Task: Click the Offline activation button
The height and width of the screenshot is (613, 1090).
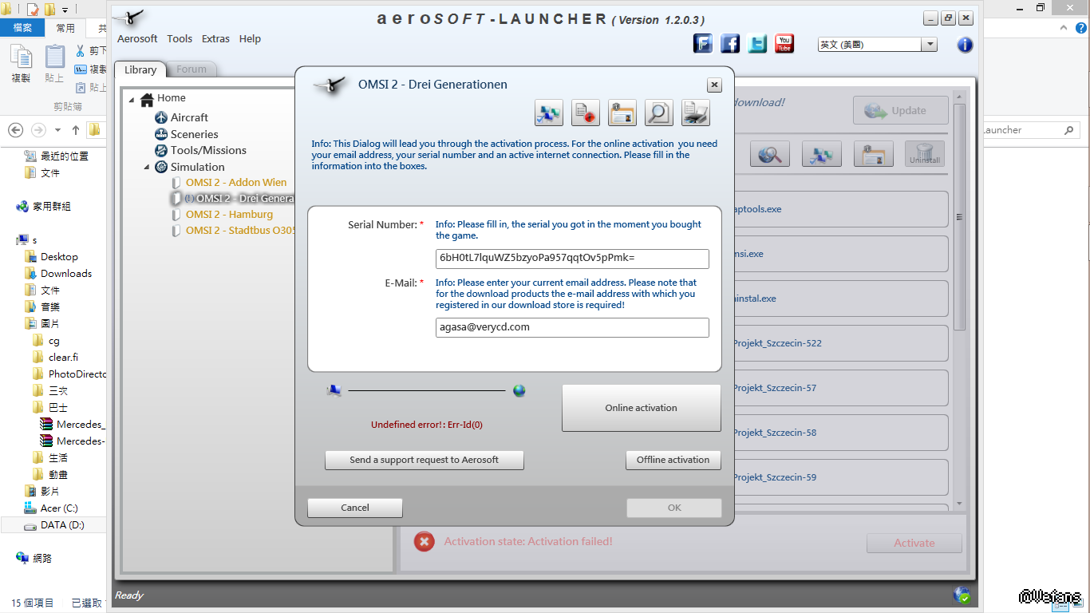Action: coord(673,460)
